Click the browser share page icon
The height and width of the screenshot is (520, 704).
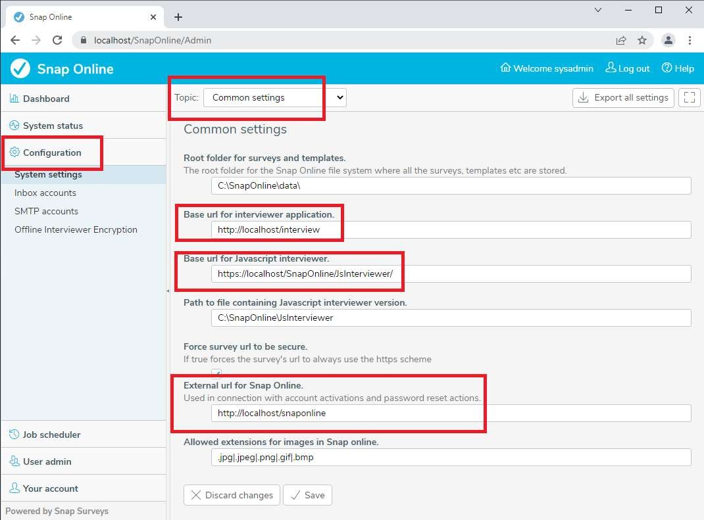(x=621, y=40)
